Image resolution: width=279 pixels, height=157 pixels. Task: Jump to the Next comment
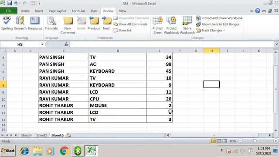tap(106, 23)
